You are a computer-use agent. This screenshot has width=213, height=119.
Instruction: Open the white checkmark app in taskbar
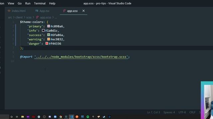click(x=104, y=117)
